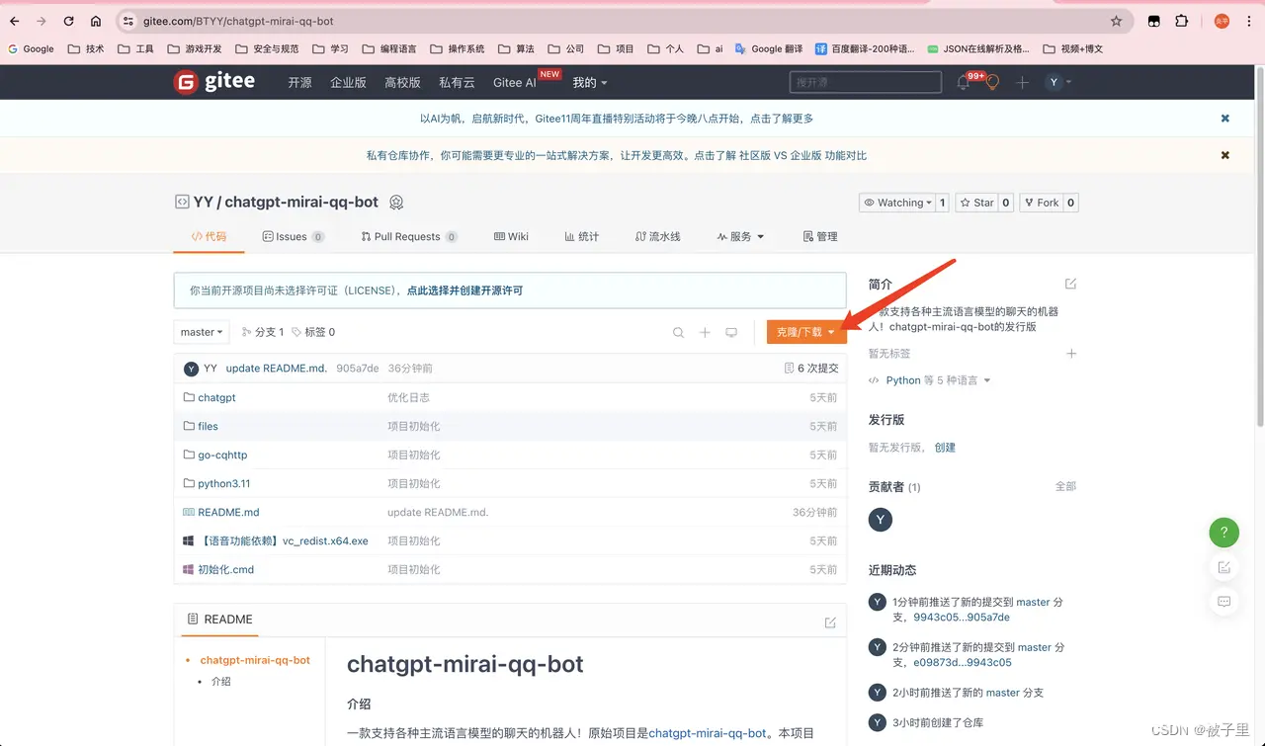This screenshot has width=1265, height=746.
Task: Click 开源 in the top navigation
Action: click(299, 83)
